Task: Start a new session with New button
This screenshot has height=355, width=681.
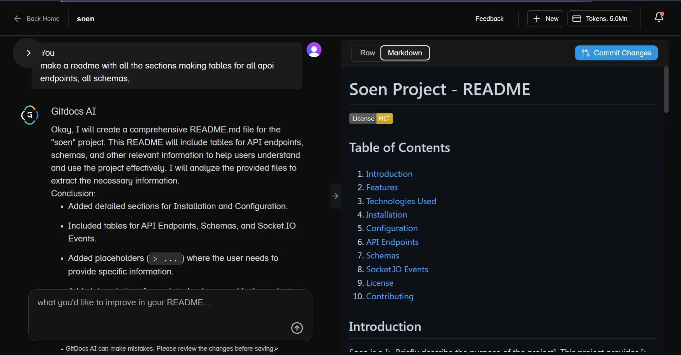Action: [x=545, y=19]
